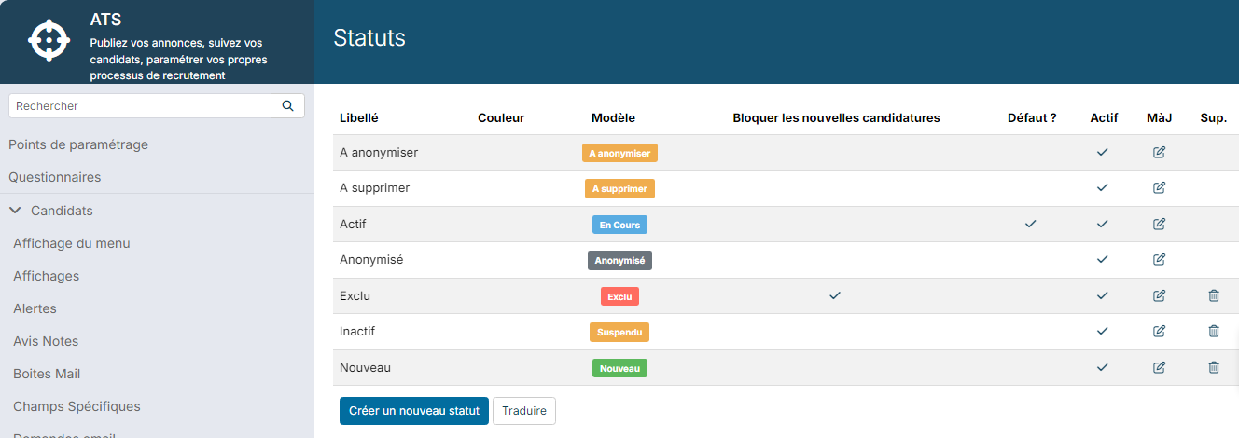Click the Statuts page title
Screen dimensions: 1239x438
click(369, 38)
